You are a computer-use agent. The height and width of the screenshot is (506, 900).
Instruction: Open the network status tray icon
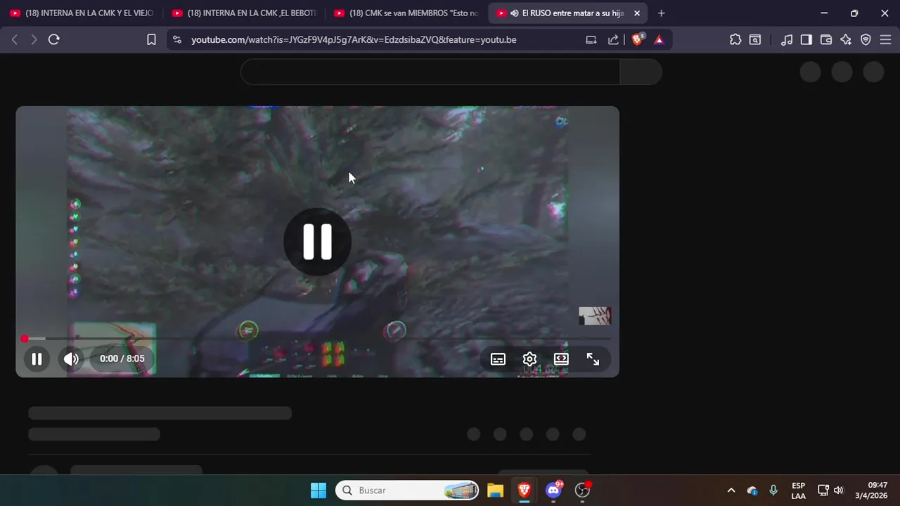tap(823, 491)
